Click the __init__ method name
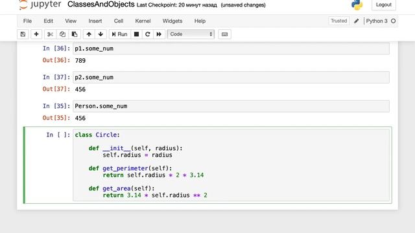 [117, 148]
